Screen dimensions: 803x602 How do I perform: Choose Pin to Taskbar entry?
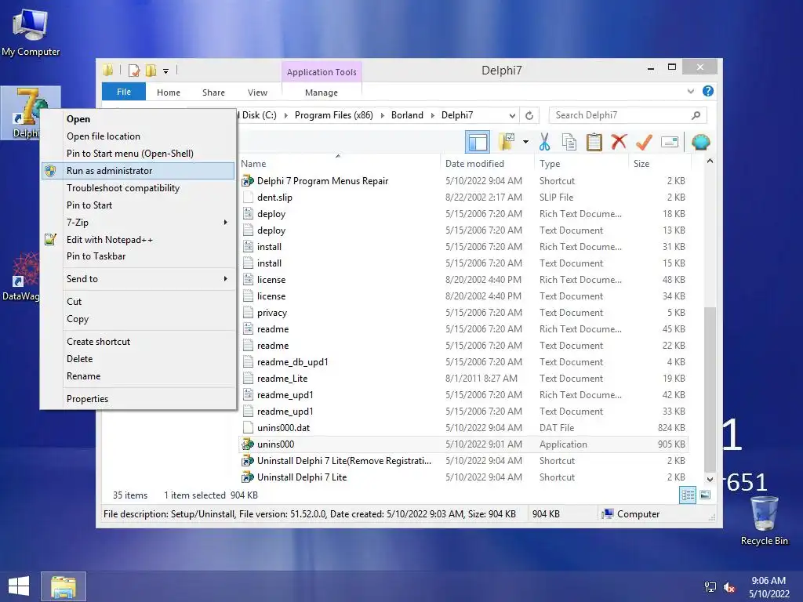click(138, 256)
